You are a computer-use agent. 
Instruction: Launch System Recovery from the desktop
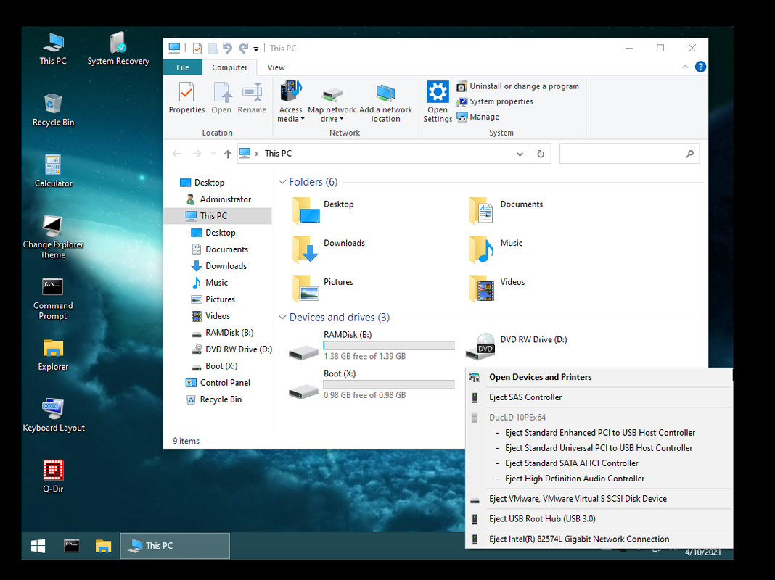coord(118,49)
